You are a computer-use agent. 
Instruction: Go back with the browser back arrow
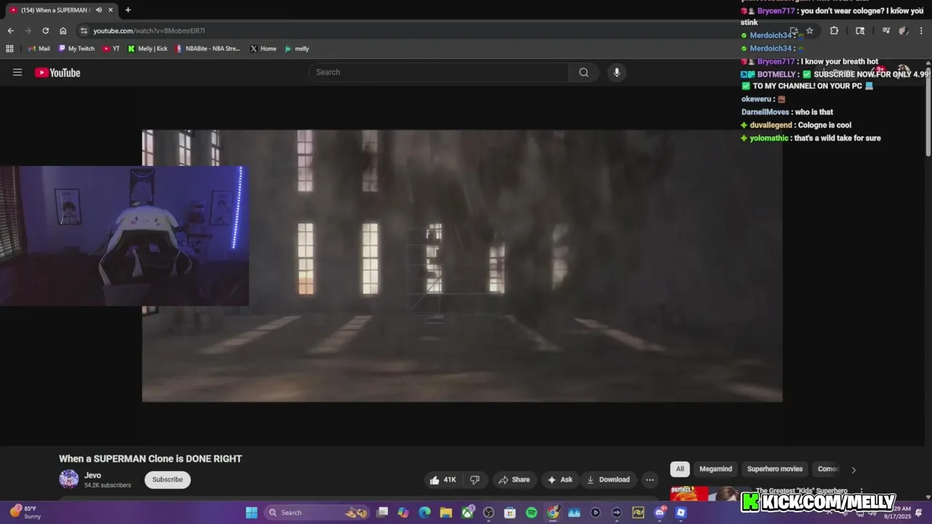tap(10, 31)
